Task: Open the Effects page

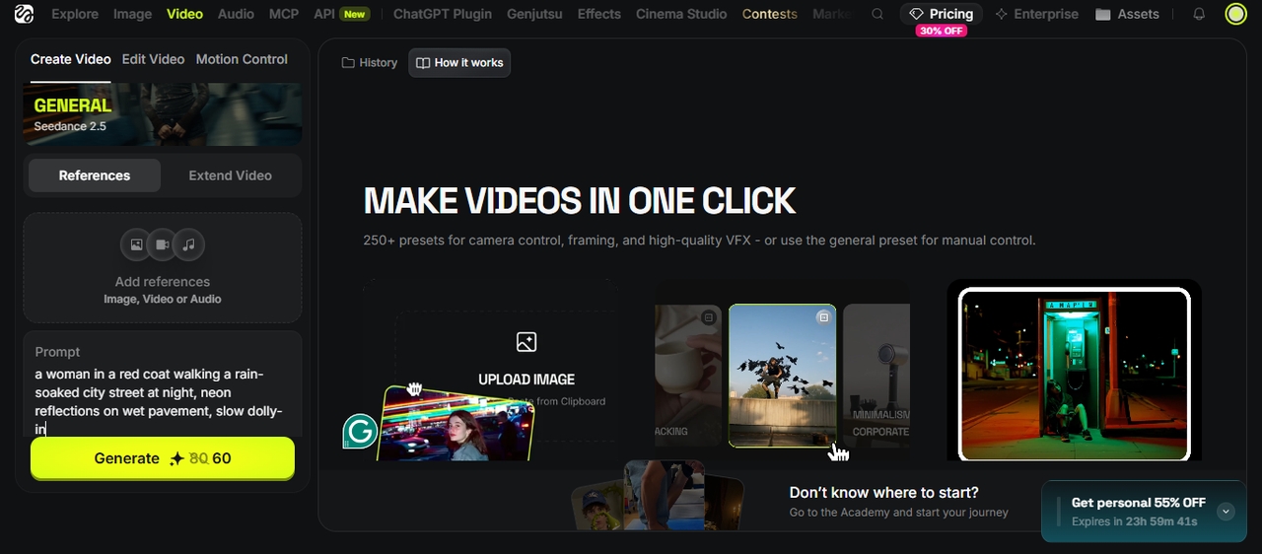Action: pyautogui.click(x=599, y=14)
